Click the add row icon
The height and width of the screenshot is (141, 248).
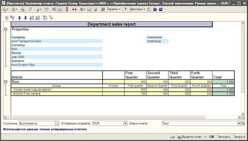pos(7,18)
